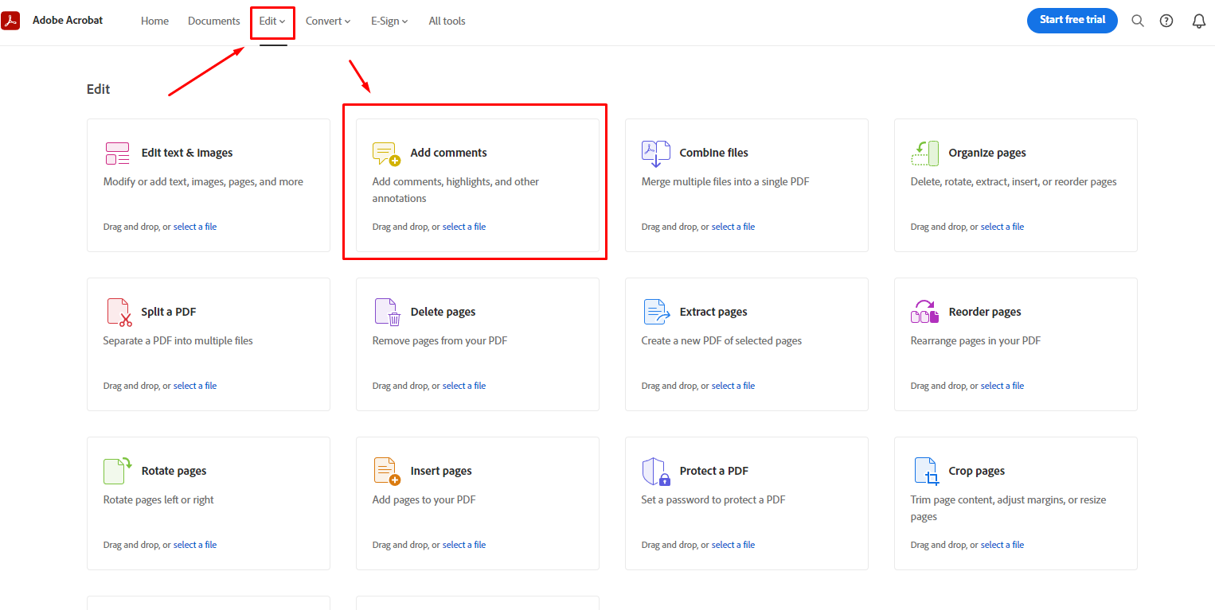Click 'select a file' under Rotate pages
Viewport: 1215px width, 610px height.
click(x=195, y=545)
